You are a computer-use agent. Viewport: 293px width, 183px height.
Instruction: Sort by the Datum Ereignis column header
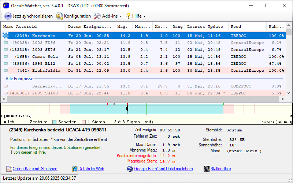point(90,27)
